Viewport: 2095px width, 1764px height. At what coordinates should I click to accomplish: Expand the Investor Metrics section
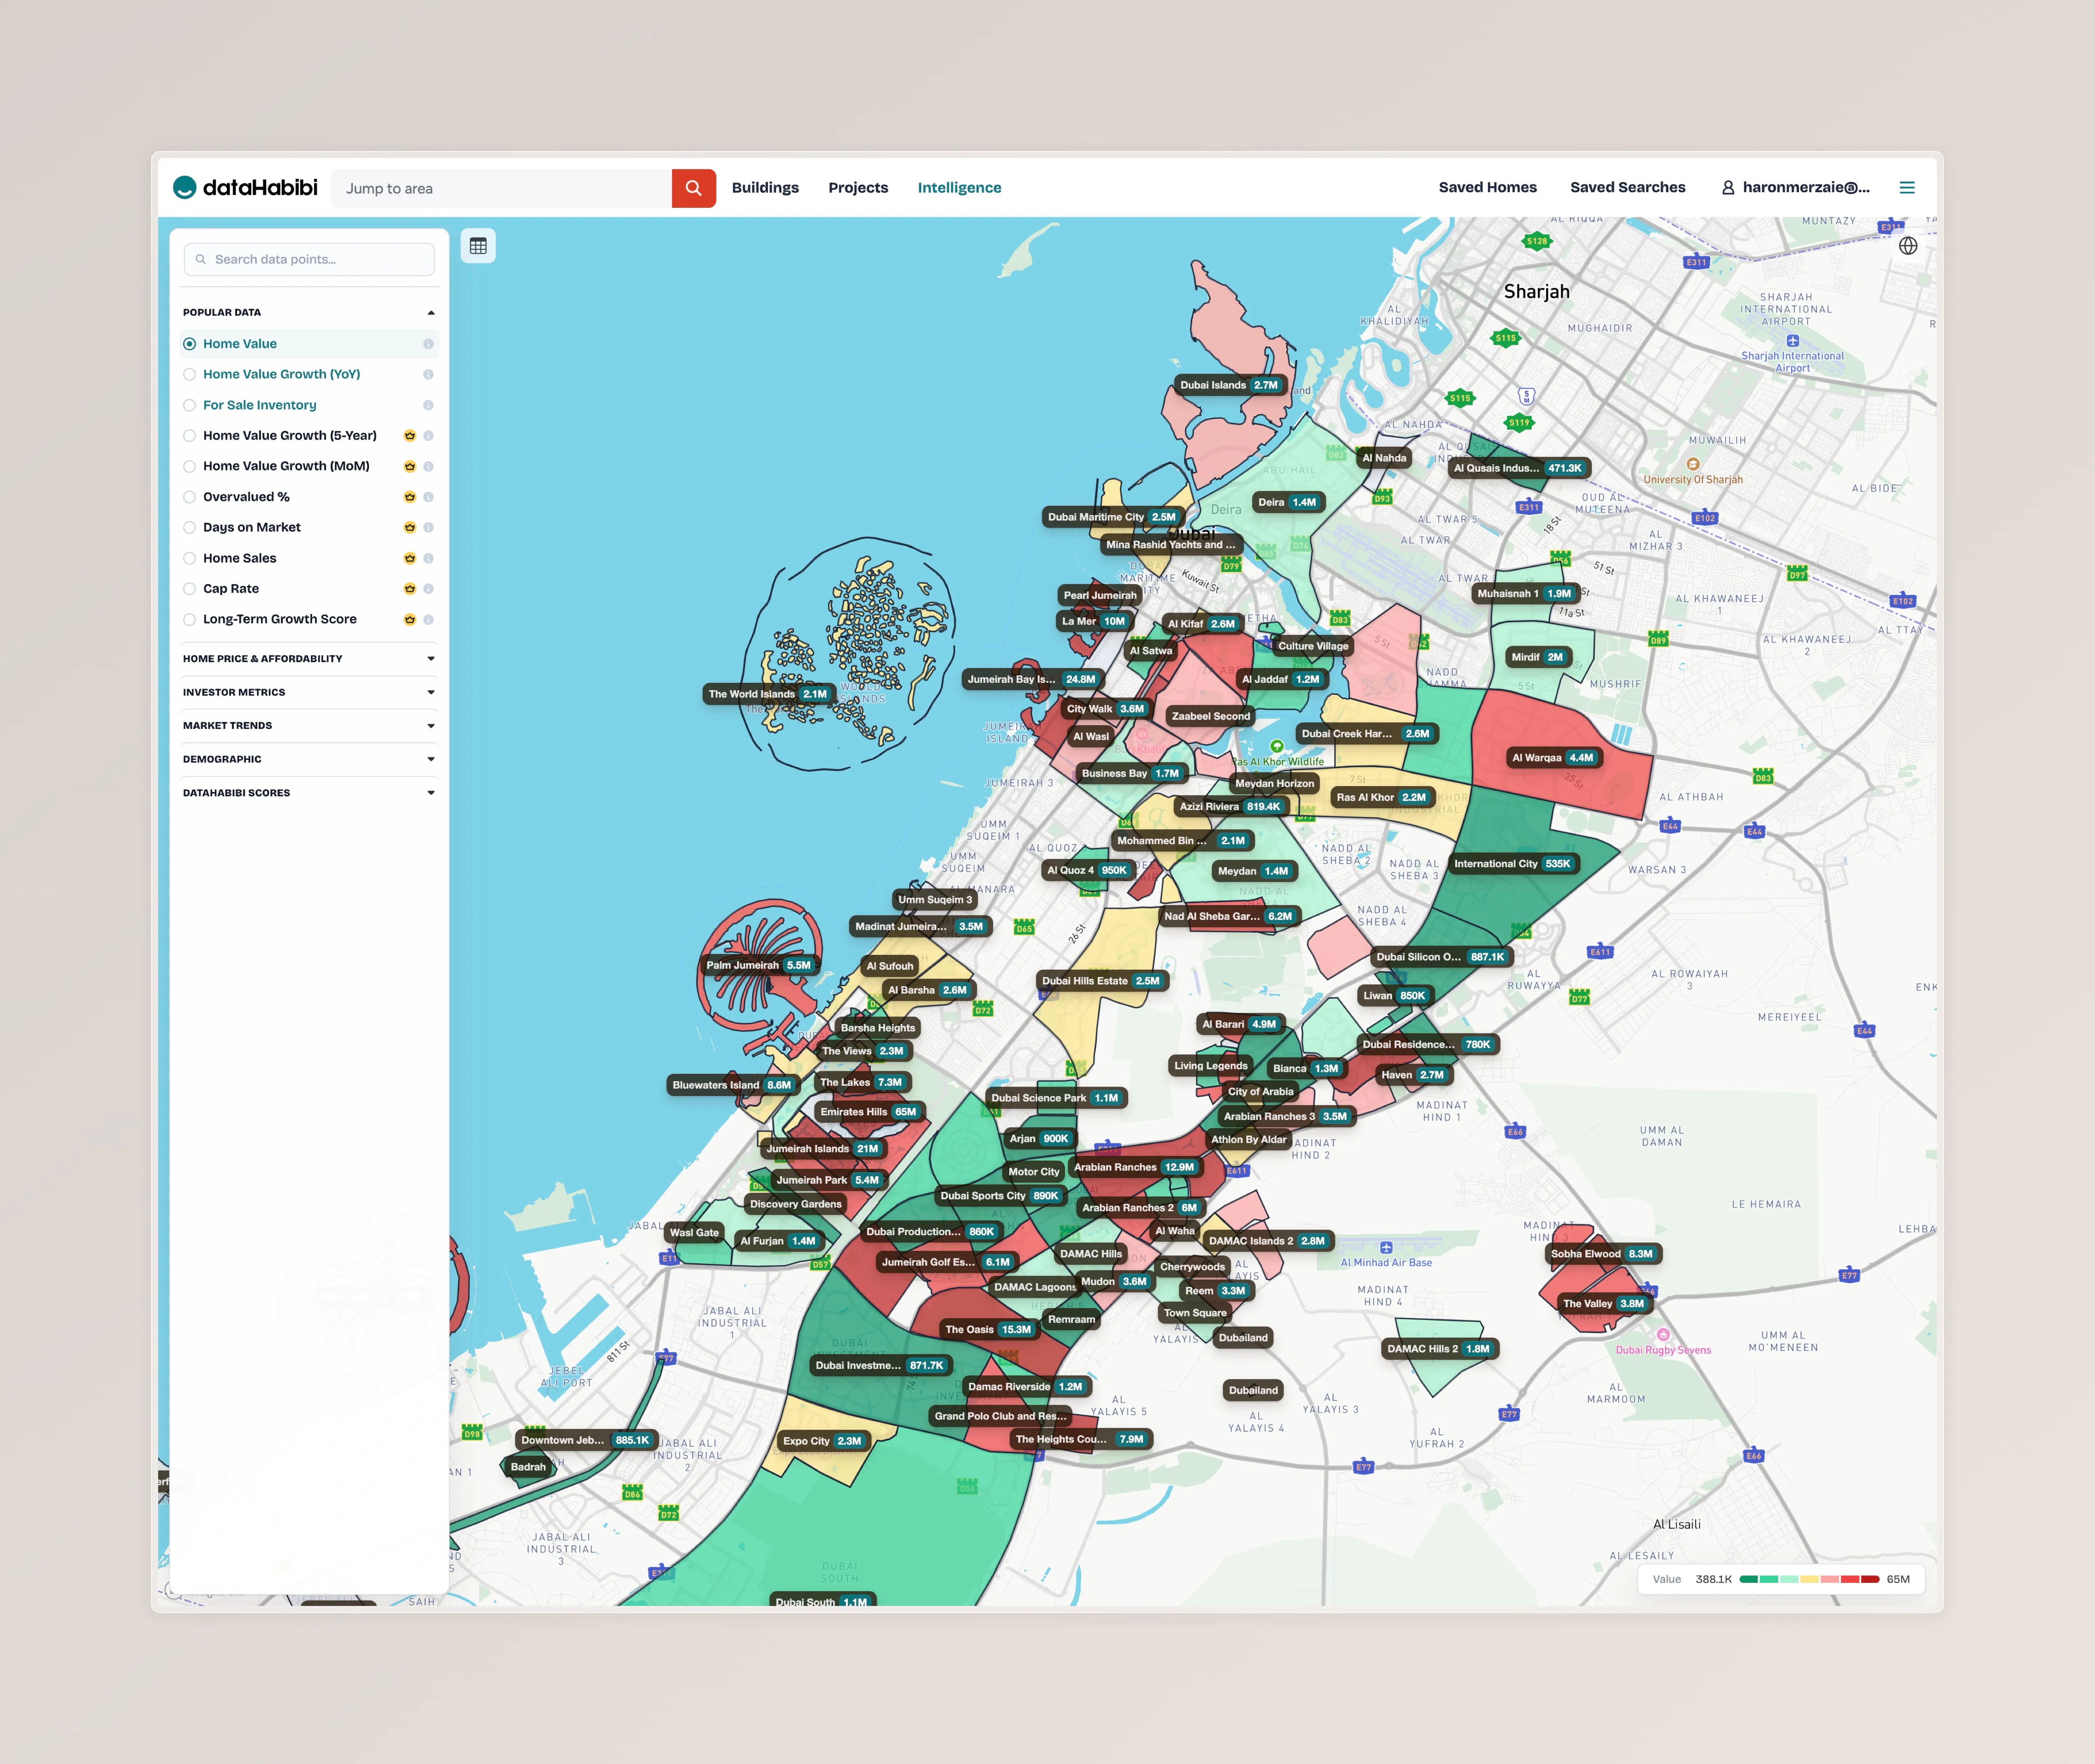pos(309,692)
